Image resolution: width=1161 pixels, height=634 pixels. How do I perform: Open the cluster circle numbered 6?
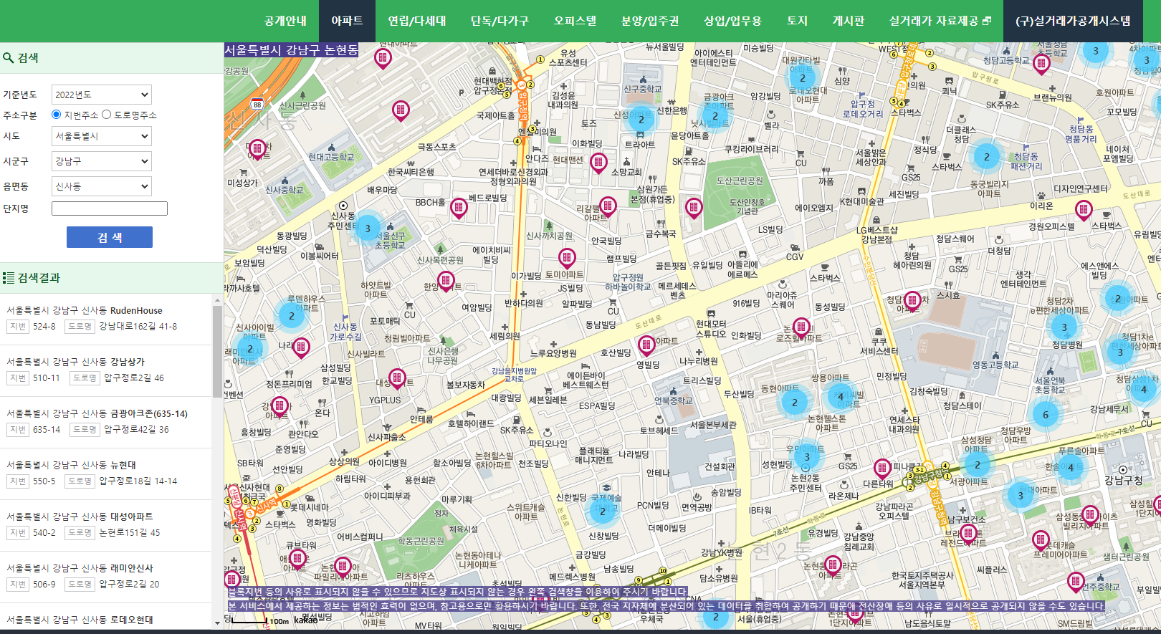point(1046,414)
